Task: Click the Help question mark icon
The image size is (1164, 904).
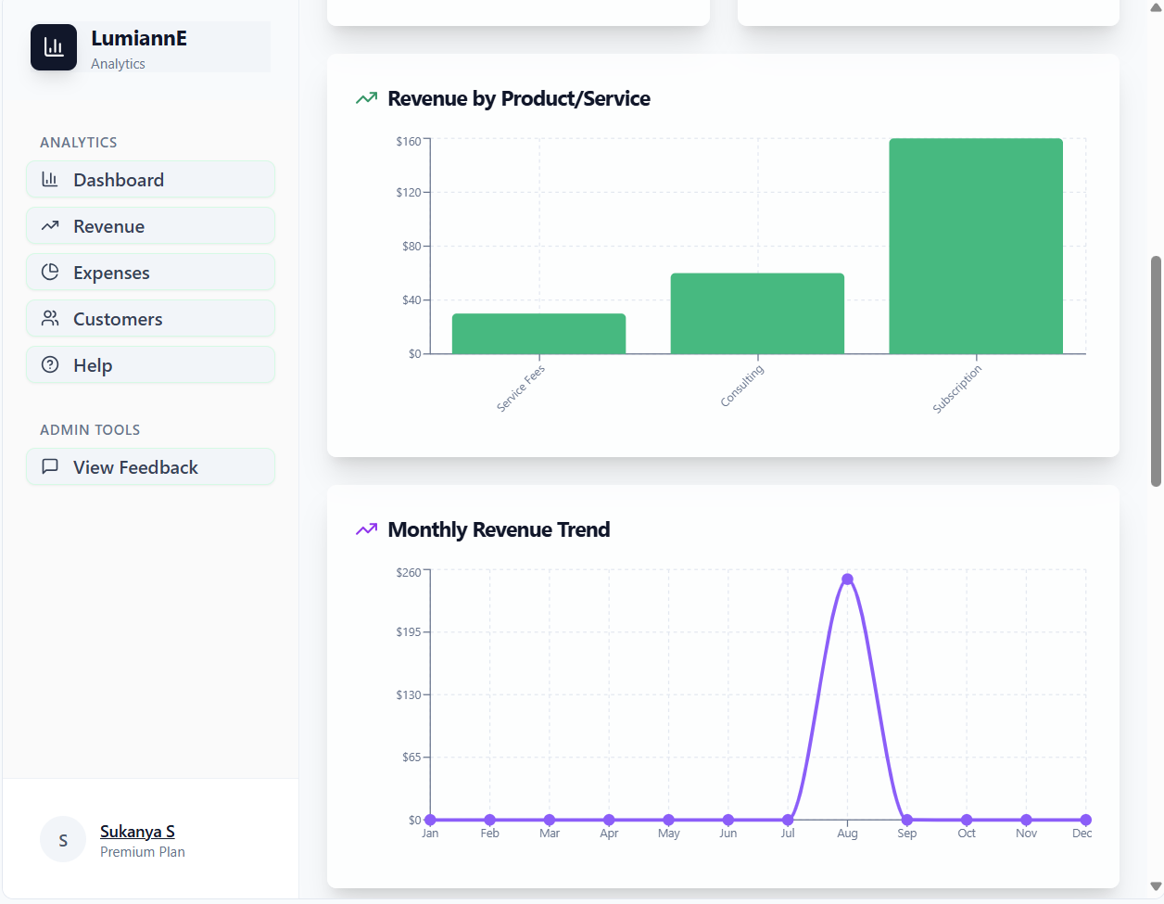Action: (x=50, y=364)
